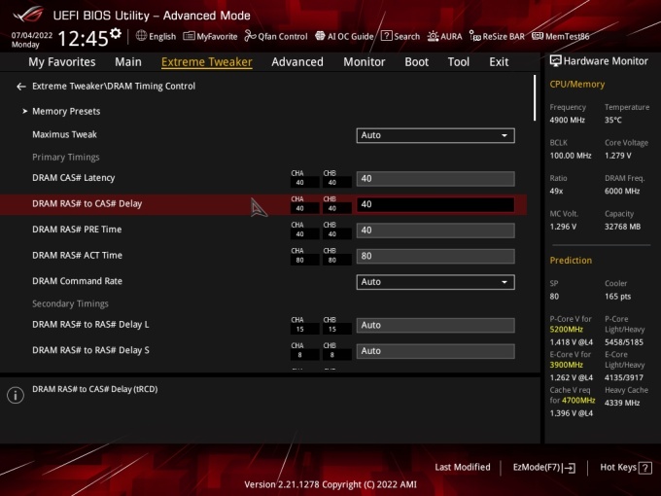Click the DRAM RAS# to CAS# Delay field

coord(435,204)
